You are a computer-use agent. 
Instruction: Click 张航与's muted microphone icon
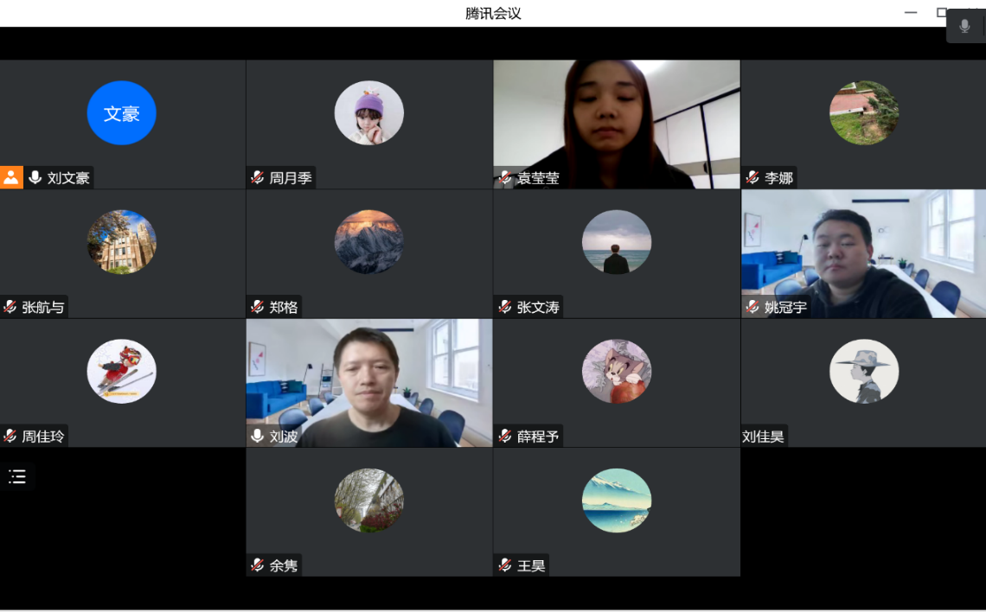pos(10,307)
